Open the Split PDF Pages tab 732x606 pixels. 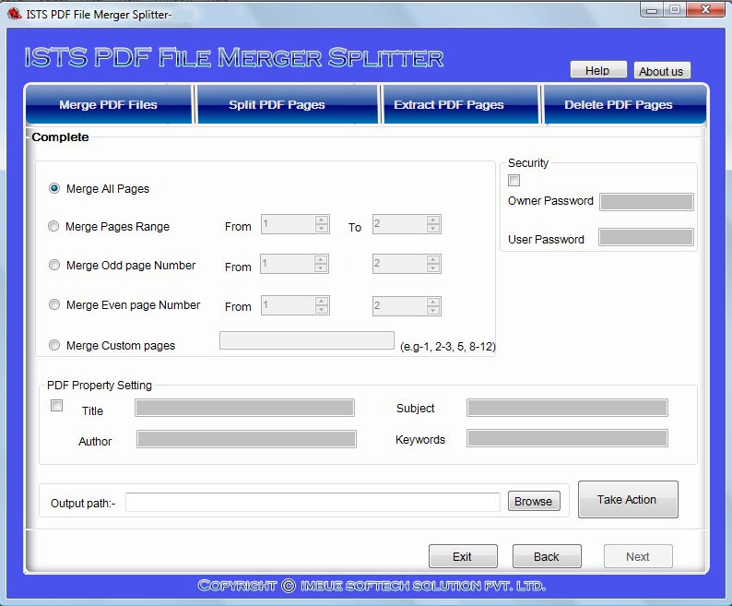(277, 104)
